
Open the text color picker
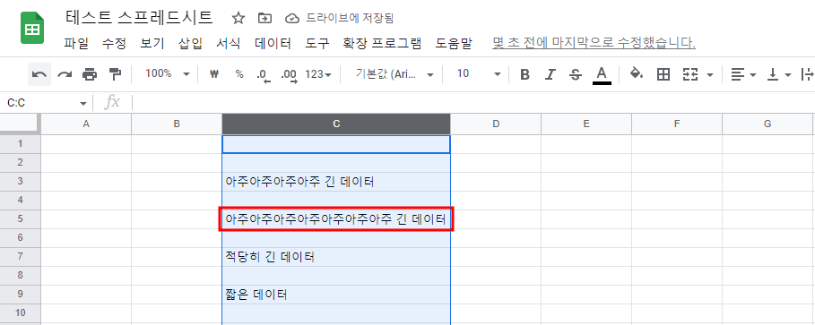point(602,75)
